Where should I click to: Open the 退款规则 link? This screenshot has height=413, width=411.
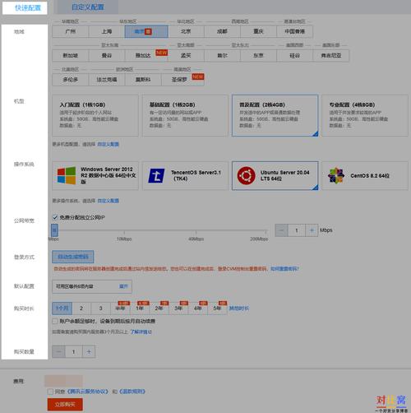[132, 392]
